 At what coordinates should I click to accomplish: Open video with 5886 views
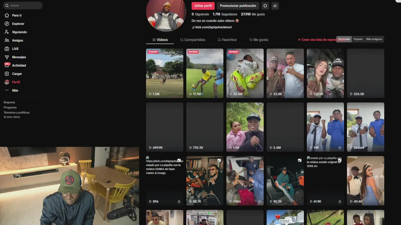pyautogui.click(x=245, y=181)
